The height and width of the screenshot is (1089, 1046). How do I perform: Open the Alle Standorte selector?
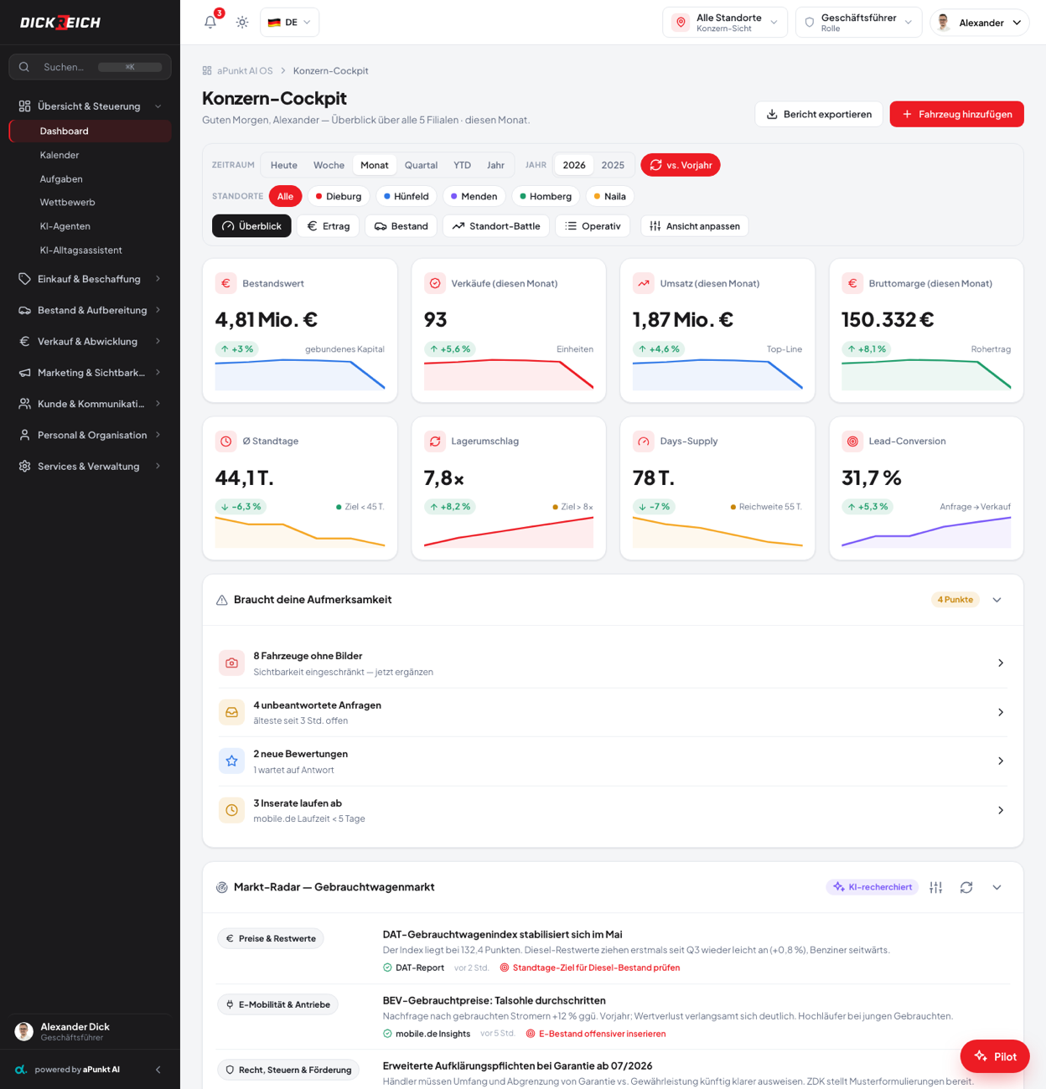coord(725,23)
